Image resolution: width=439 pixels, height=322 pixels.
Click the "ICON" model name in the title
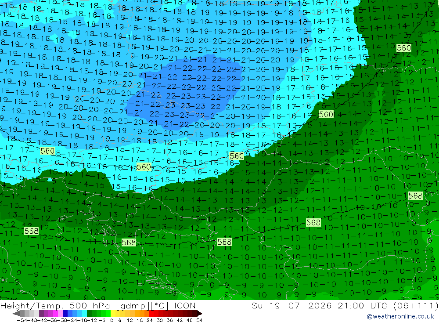(185, 305)
